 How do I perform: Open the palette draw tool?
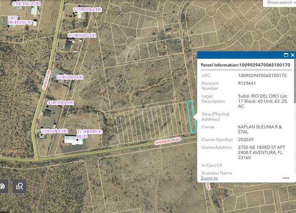3,186
